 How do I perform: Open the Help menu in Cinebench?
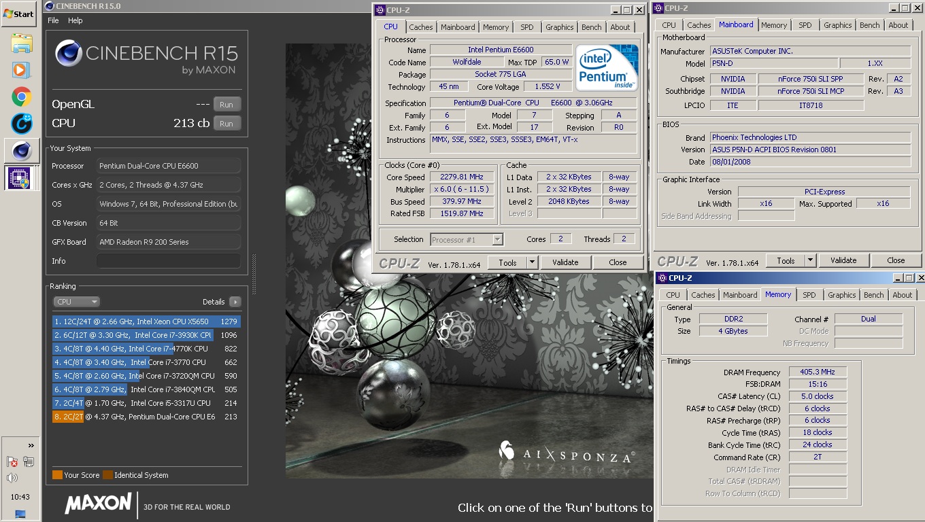click(x=75, y=20)
